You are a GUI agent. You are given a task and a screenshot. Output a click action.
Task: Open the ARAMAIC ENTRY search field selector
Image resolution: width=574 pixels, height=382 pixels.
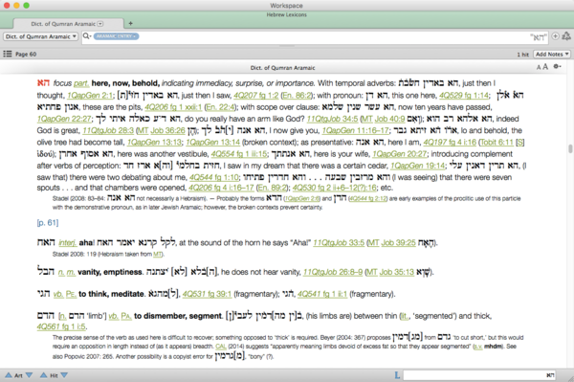coord(116,36)
